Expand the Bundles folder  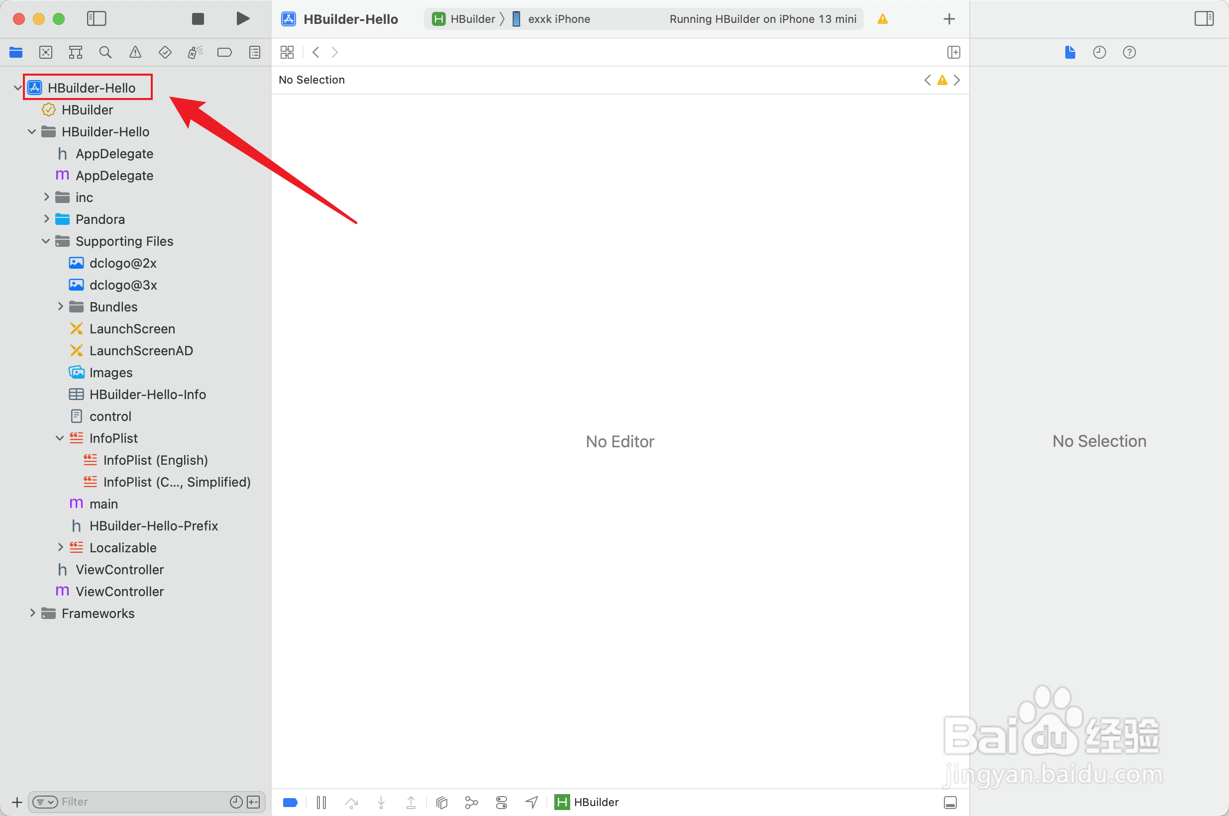[60, 306]
